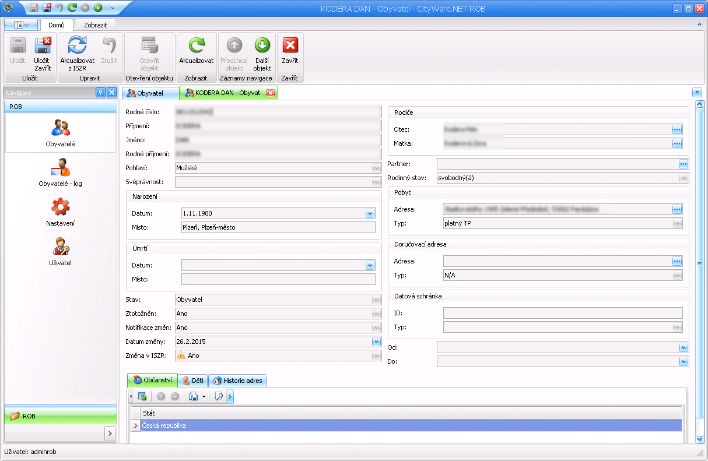The width and height of the screenshot is (708, 461).
Task: Click Otevřít objekt in the ribbon
Action: tap(149, 54)
